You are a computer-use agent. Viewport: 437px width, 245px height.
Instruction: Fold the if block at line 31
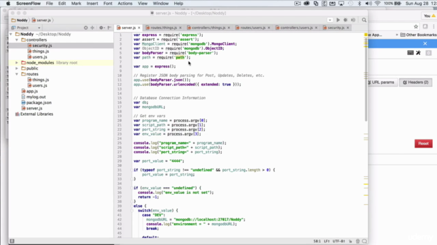[132, 170]
